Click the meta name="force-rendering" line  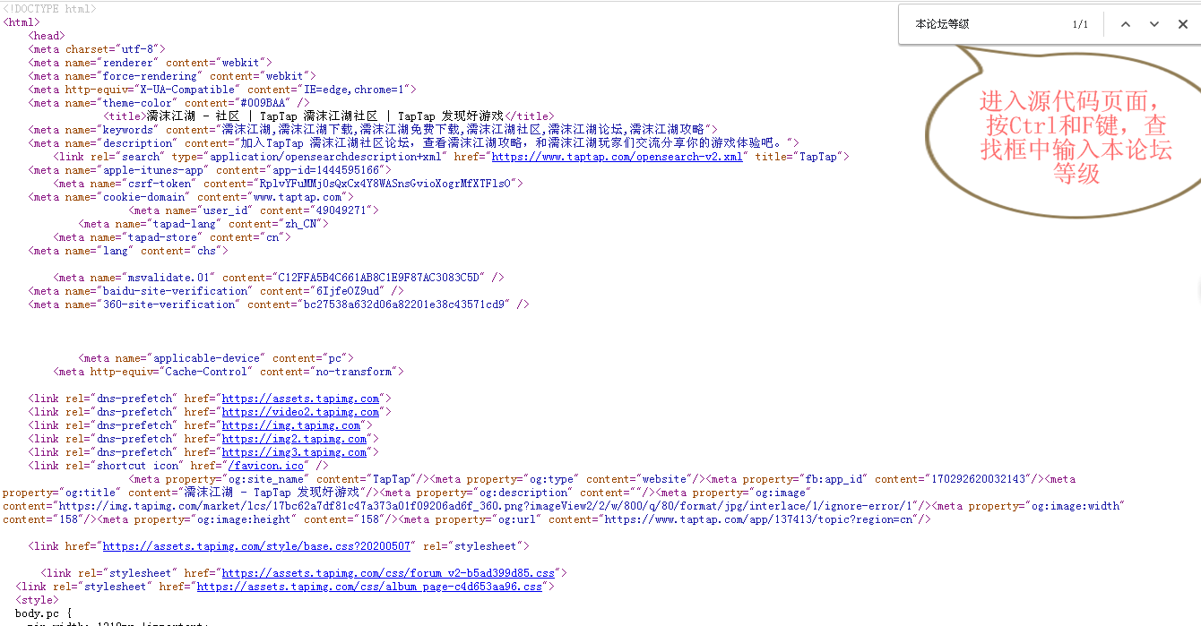click(x=172, y=76)
